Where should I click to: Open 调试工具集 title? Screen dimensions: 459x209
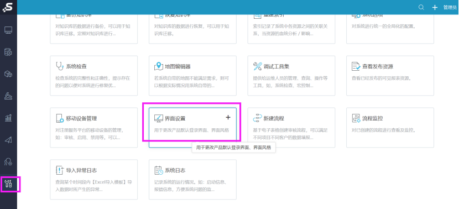tap(277, 67)
